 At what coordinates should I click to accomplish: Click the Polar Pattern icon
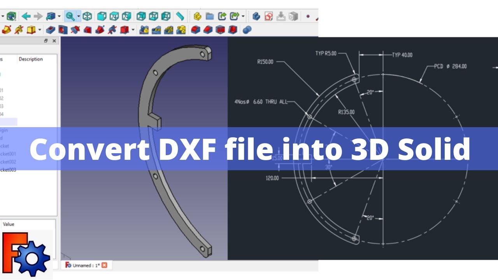click(x=169, y=30)
